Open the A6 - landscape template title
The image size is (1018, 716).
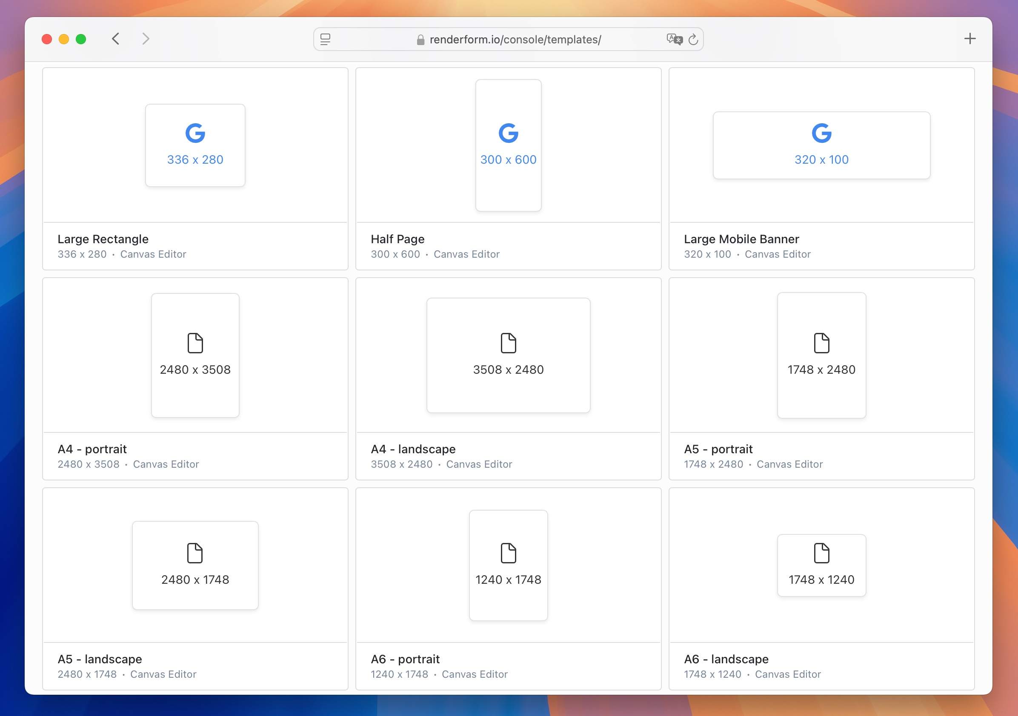[x=726, y=659]
